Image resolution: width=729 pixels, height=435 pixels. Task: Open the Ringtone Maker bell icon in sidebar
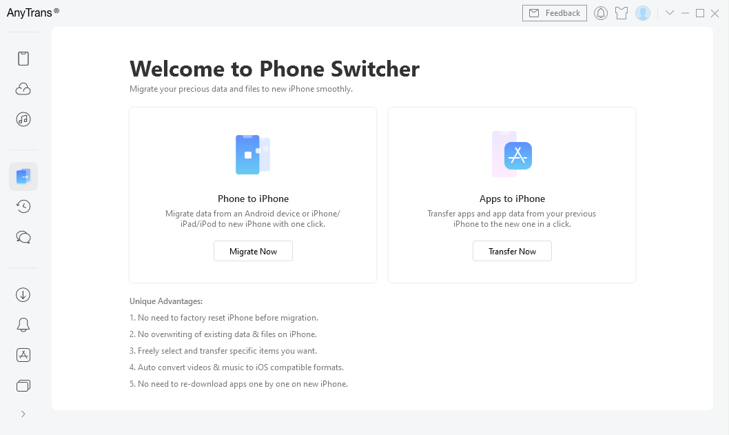[x=23, y=325]
